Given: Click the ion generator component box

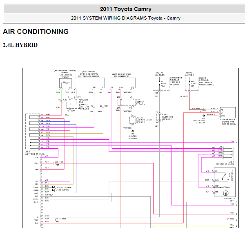Looking at the screenshot, I should (122, 83).
